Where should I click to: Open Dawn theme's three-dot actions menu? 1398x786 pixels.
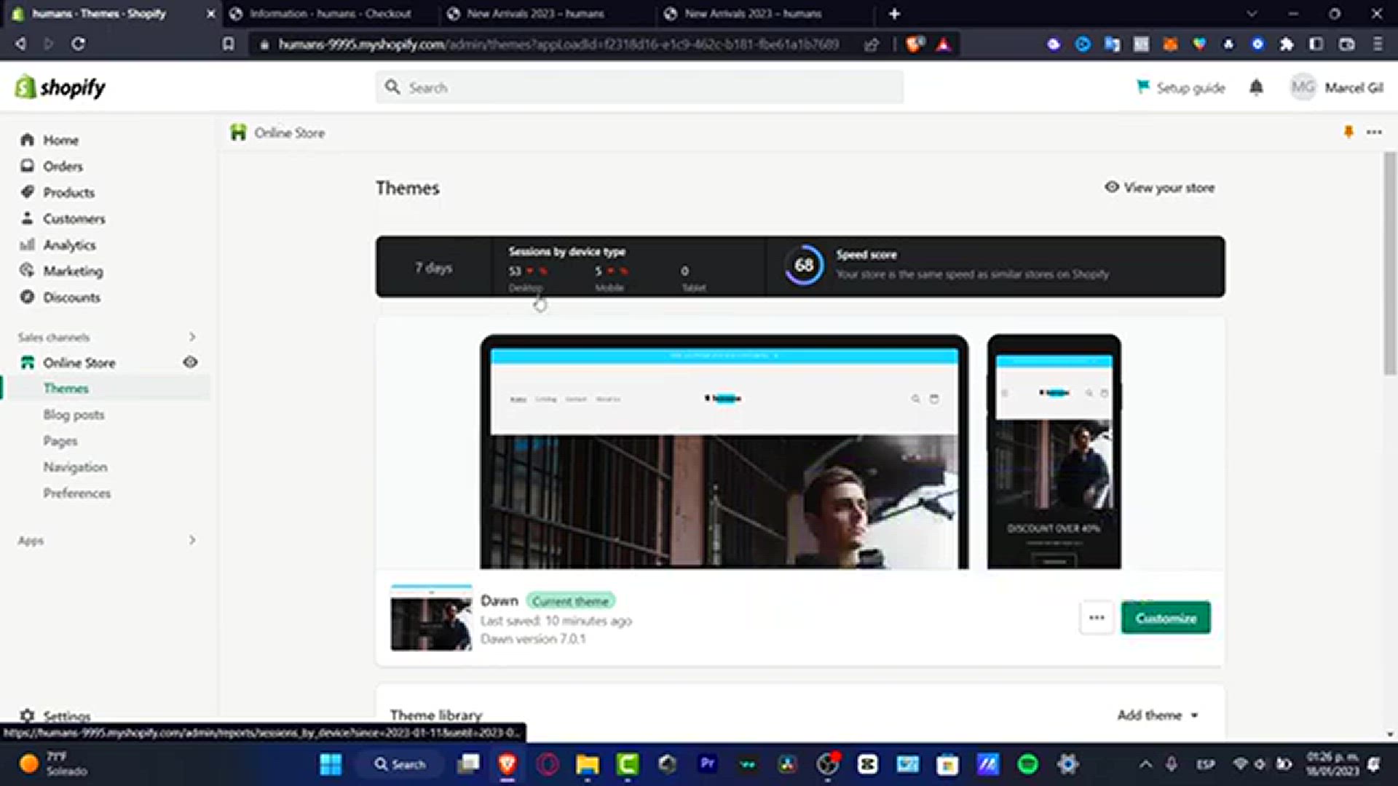(1097, 618)
